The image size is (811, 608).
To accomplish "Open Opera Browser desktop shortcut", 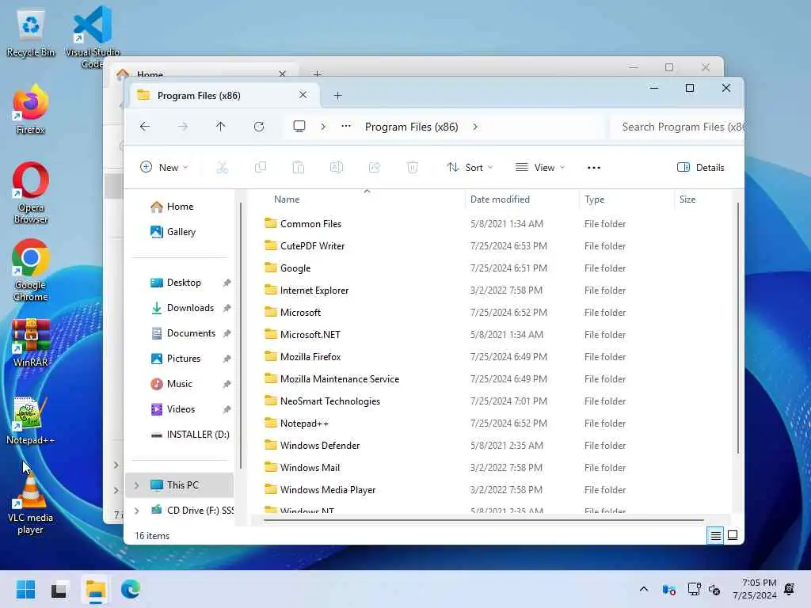I will 31,193.
